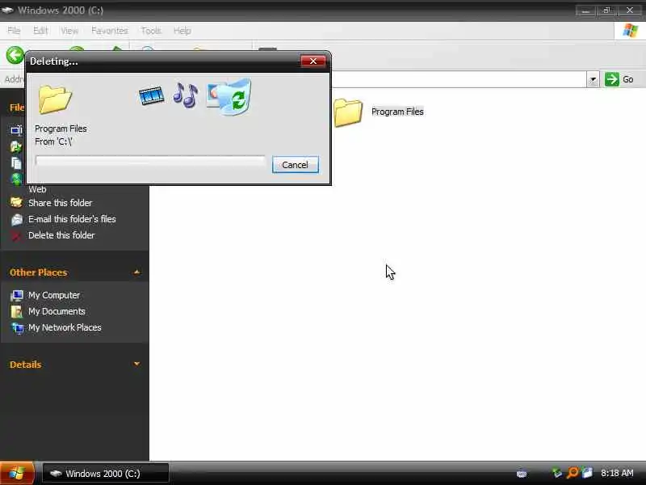The width and height of the screenshot is (646, 485).
Task: Click the deletion progress bar
Action: (x=150, y=161)
